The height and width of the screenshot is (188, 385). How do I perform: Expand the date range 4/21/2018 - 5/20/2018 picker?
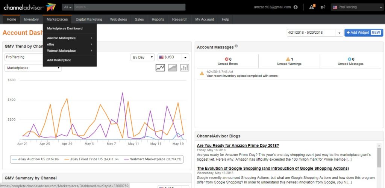tap(314, 33)
